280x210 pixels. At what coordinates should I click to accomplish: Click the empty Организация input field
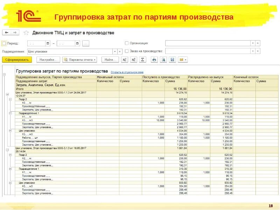(x=208, y=43)
